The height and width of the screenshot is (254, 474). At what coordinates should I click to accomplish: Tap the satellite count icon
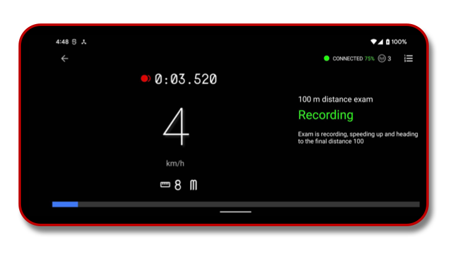382,58
